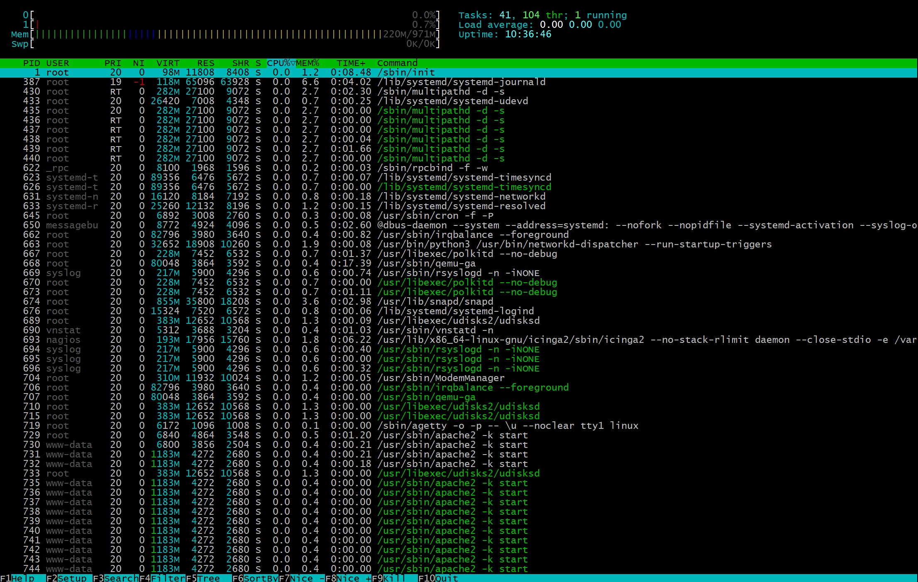This screenshot has width=918, height=582.
Task: Select the snapd process row
Action: [x=435, y=302]
